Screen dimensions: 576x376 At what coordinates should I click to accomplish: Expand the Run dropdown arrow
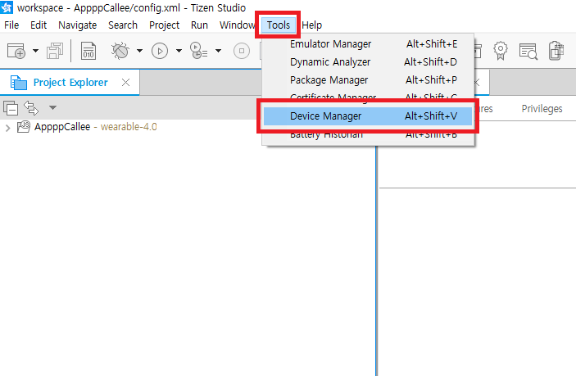pyautogui.click(x=179, y=51)
